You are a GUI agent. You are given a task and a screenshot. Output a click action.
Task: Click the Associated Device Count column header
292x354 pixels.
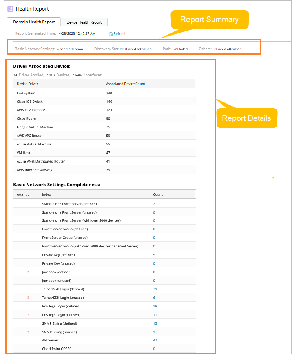point(126,84)
